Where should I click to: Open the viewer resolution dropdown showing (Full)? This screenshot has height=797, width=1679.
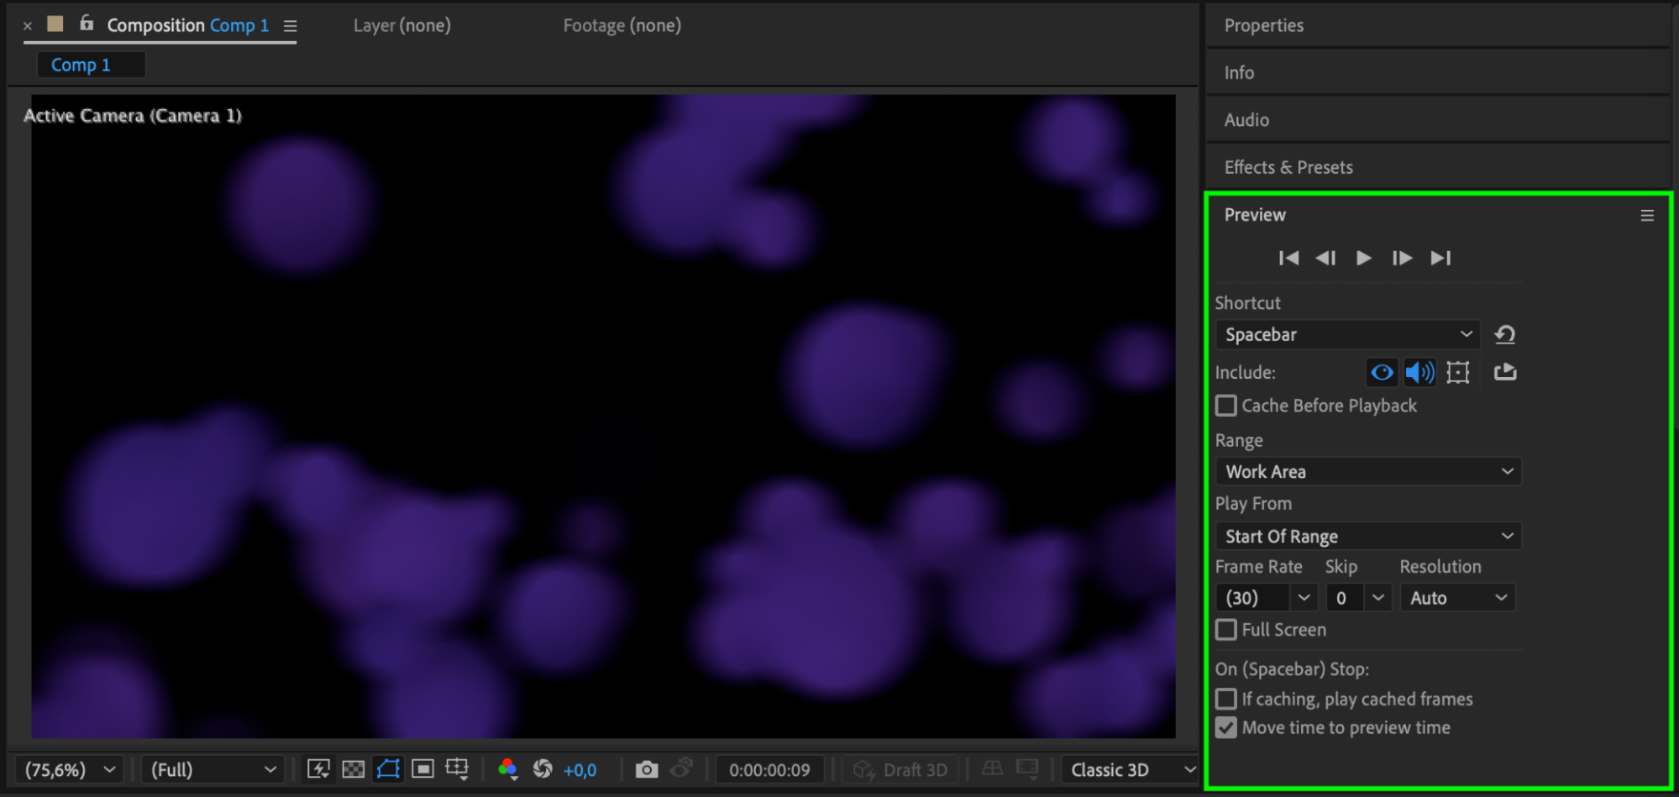tap(212, 770)
